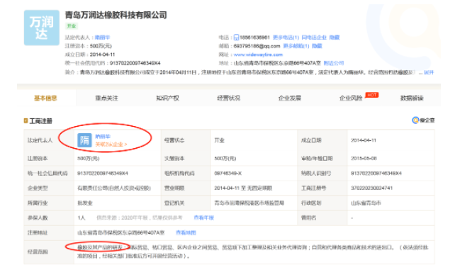Open legal representative name in table
The image size is (472, 272).
pyautogui.click(x=103, y=137)
